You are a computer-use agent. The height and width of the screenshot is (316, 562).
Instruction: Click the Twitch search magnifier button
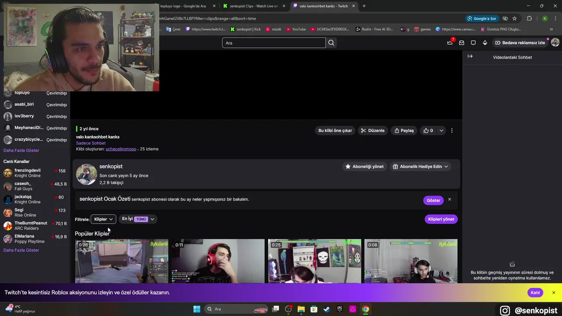tap(331, 43)
